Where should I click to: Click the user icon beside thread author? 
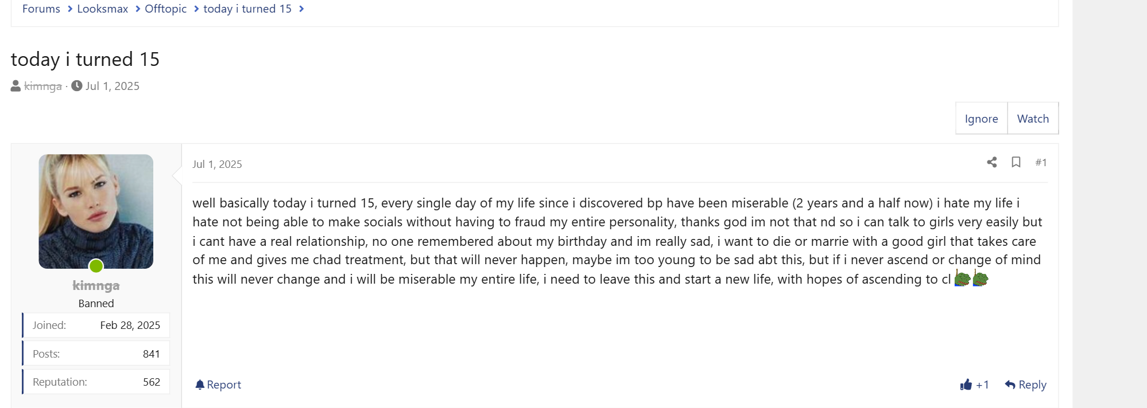coord(15,86)
